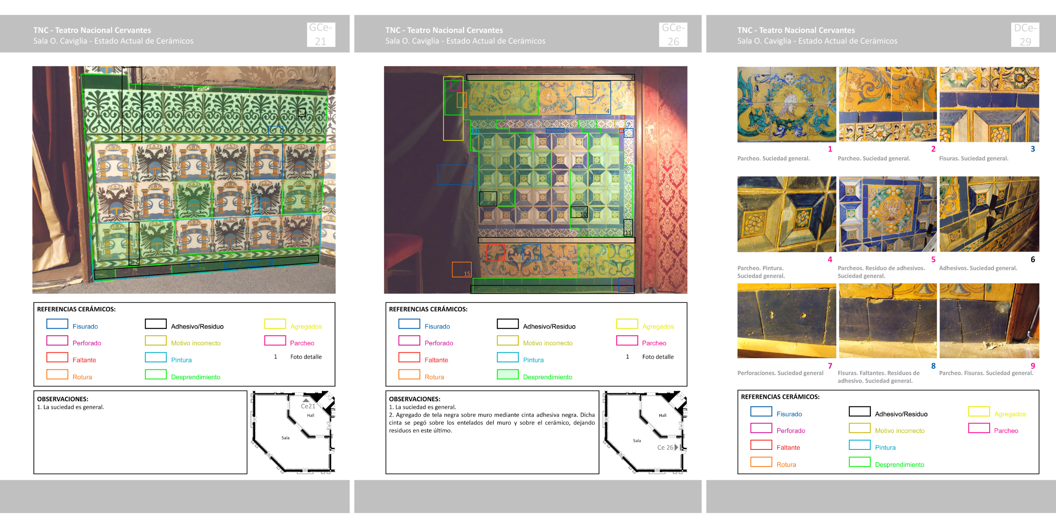Click the main green tile photo on GCe-21 page
This screenshot has width=1056, height=528.
click(184, 180)
